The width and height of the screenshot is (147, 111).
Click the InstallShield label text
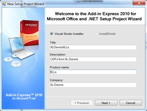[x=107, y=34]
